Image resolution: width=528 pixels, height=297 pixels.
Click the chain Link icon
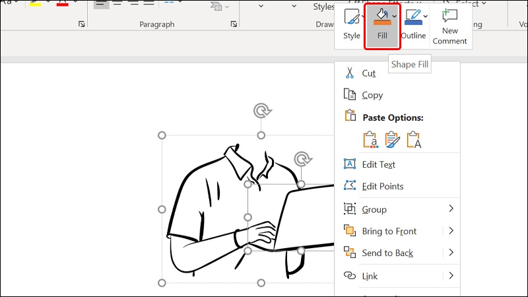(350, 275)
